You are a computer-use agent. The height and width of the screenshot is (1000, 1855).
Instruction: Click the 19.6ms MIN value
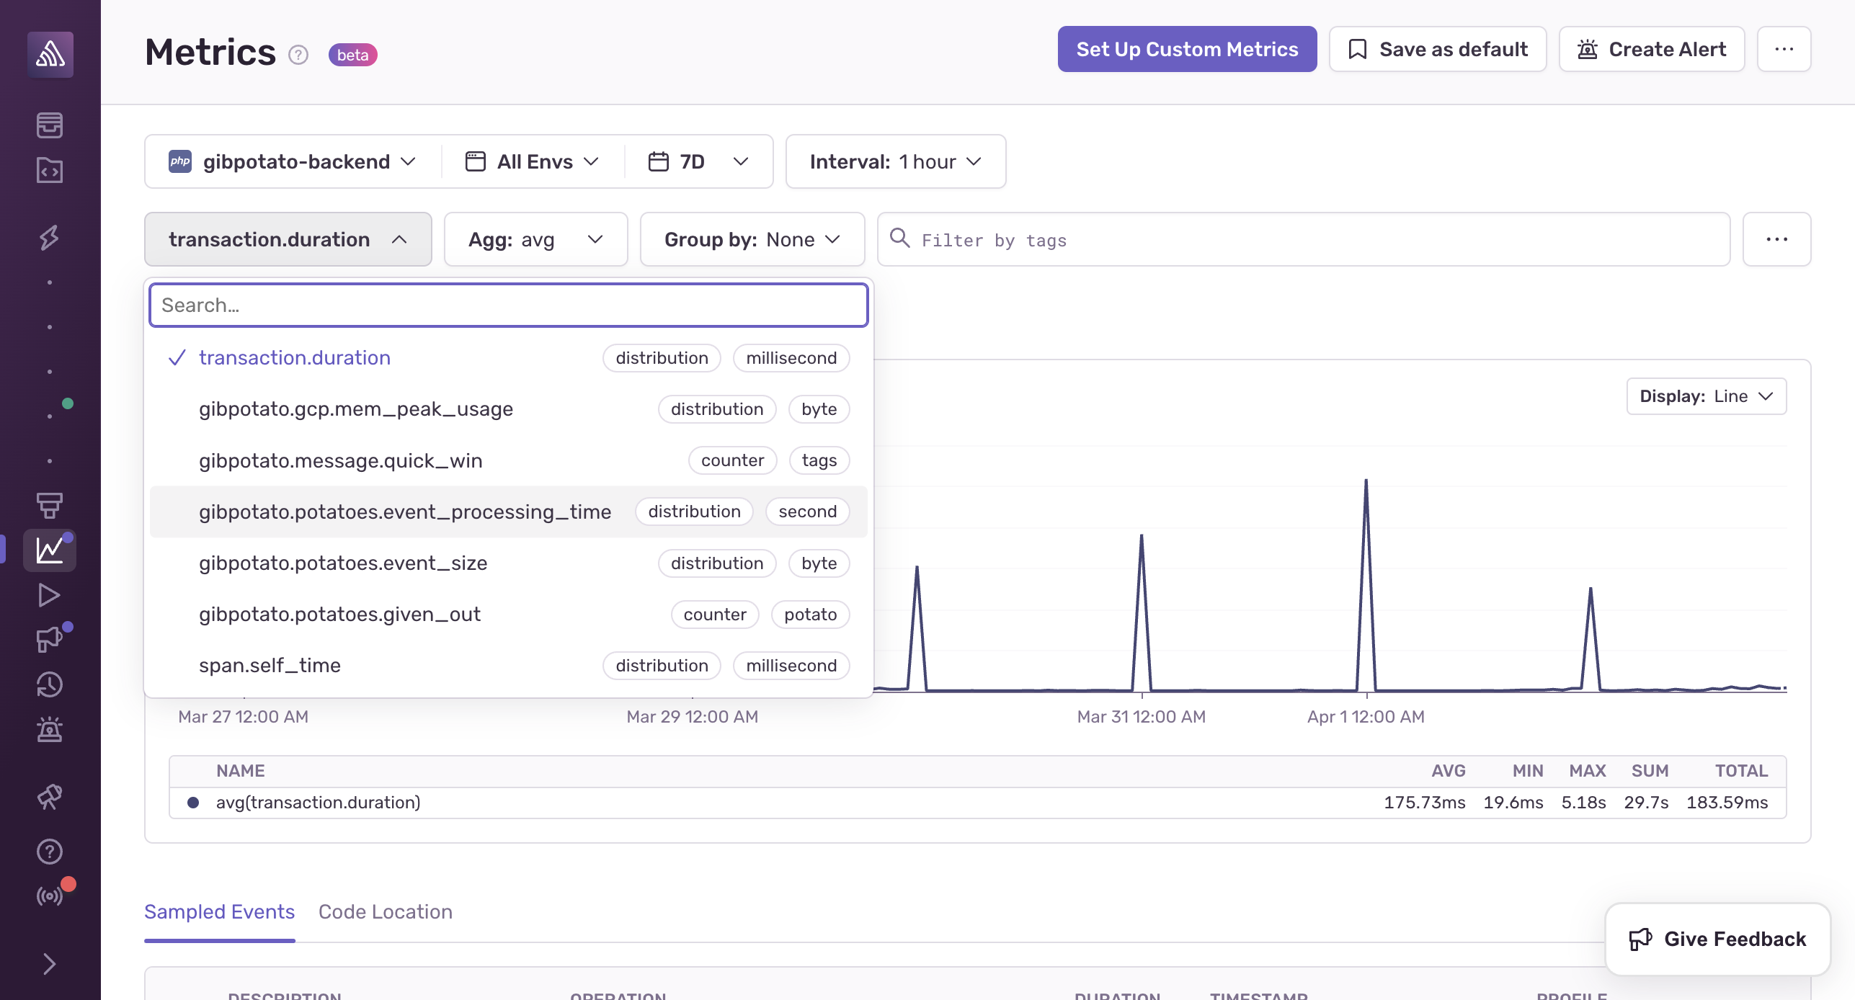pyautogui.click(x=1513, y=803)
